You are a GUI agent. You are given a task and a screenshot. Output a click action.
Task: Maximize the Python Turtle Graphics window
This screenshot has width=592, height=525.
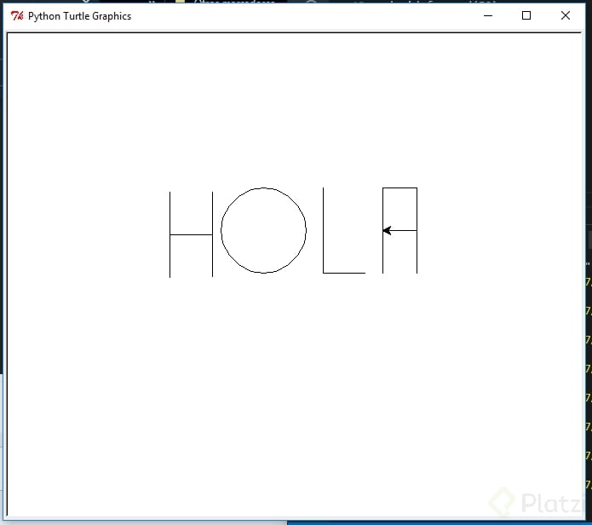click(x=526, y=15)
